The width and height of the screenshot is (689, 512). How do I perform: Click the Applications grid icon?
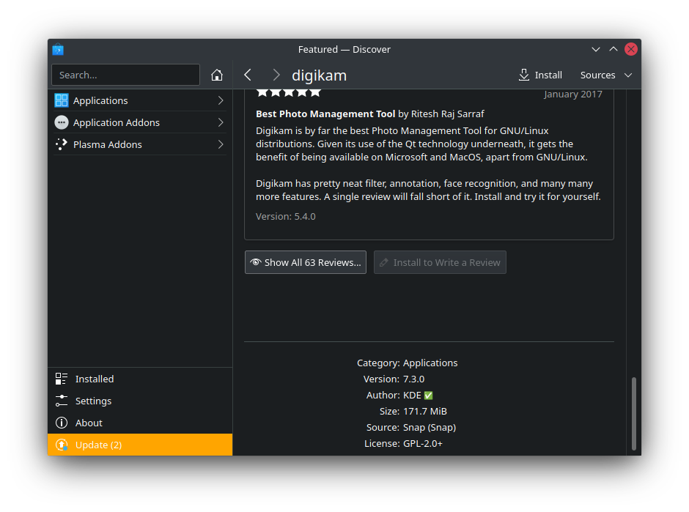pos(62,100)
